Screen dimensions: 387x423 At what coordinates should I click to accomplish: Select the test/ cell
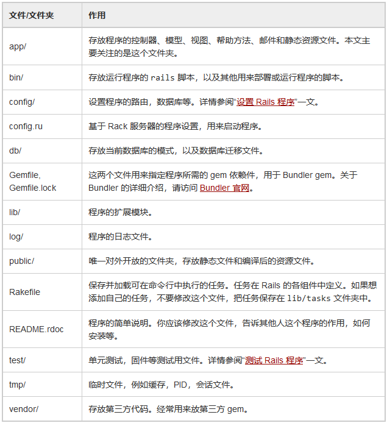42,360
